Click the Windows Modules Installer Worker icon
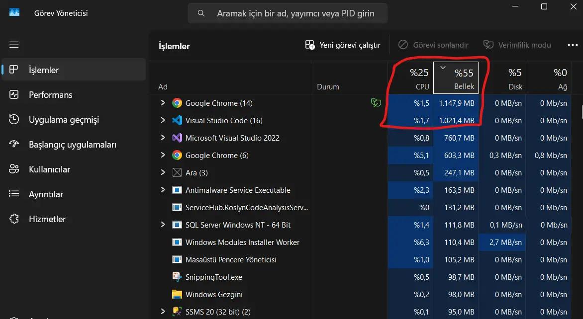 (177, 242)
